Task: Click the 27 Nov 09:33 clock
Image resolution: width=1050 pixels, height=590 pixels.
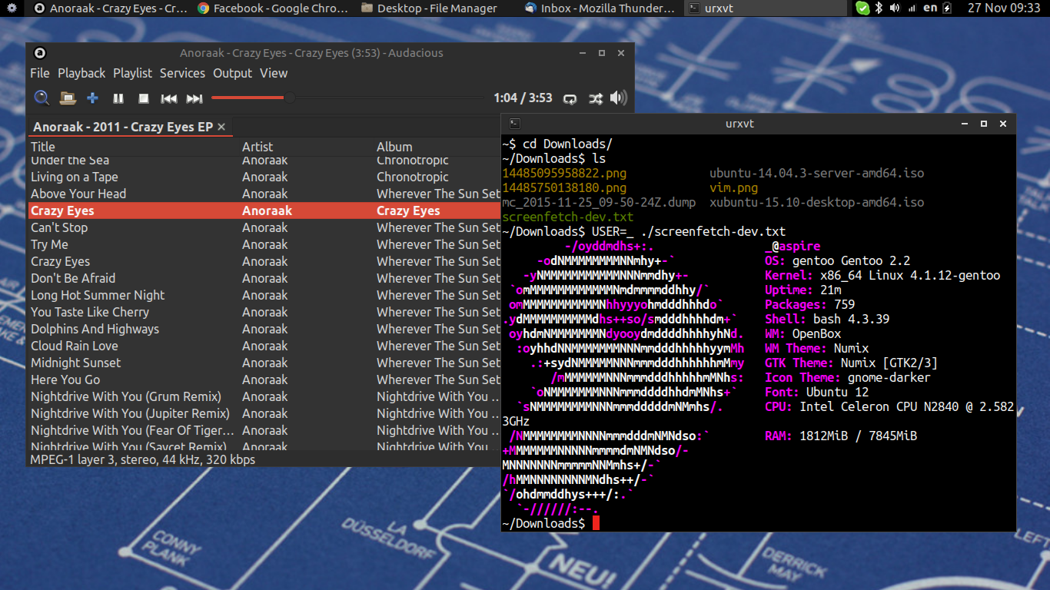Action: coord(1002,8)
